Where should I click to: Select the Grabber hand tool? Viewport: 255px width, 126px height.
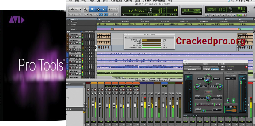(x=104, y=9)
